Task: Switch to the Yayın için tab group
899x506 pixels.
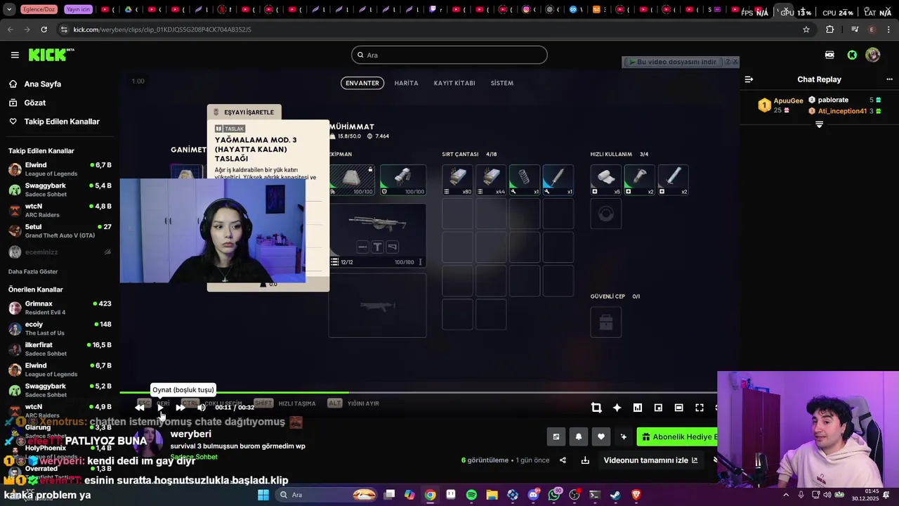Action: pos(78,10)
